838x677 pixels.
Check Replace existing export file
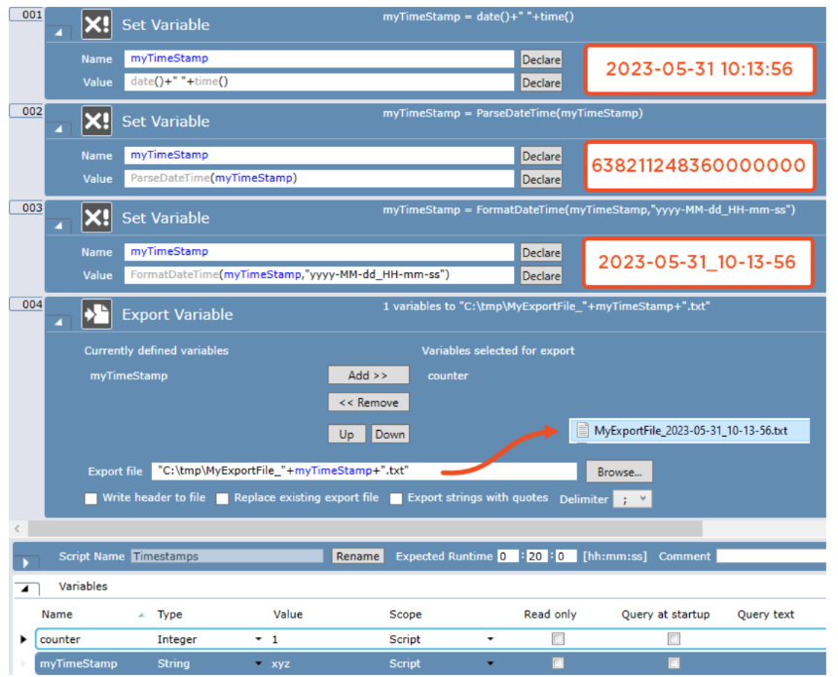coord(223,499)
